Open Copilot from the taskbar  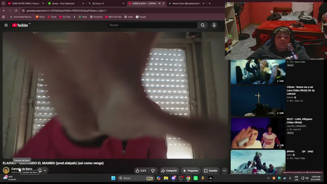(x=159, y=178)
